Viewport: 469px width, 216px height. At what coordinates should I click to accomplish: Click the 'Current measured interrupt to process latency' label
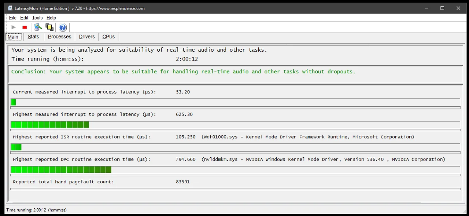[84, 92]
